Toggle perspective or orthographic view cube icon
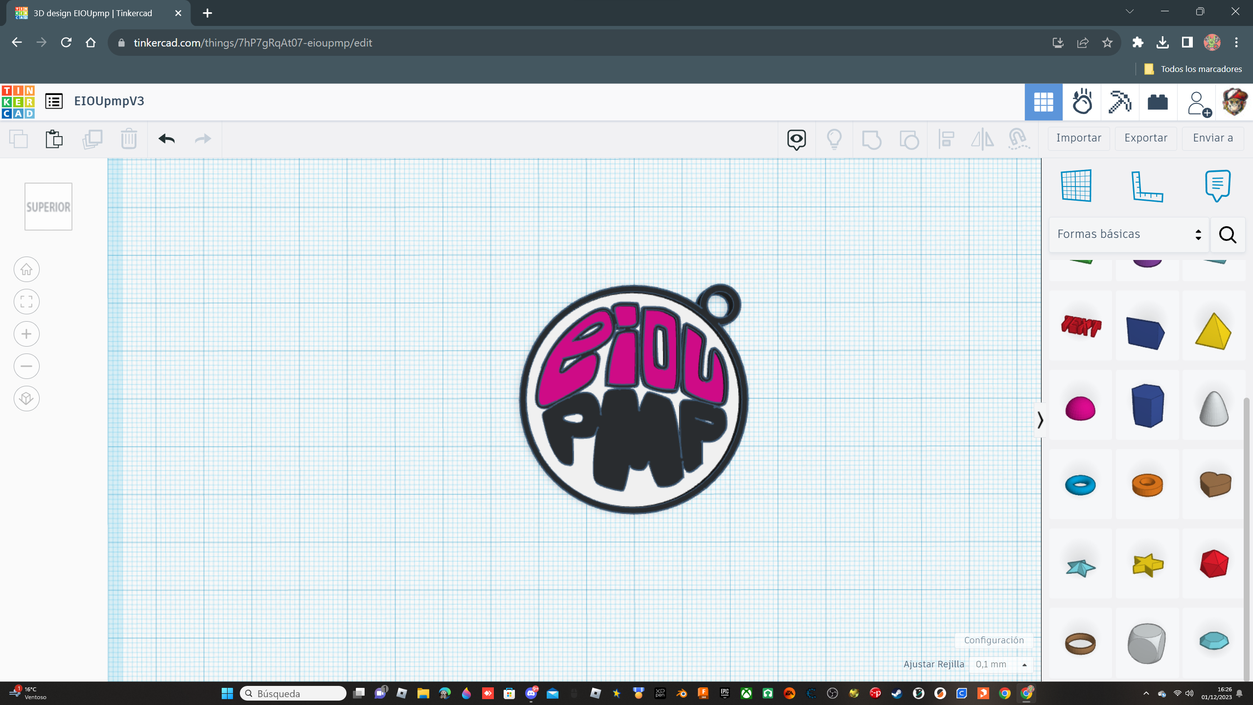 (26, 399)
